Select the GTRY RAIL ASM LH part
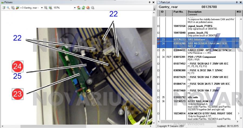 (200, 101)
